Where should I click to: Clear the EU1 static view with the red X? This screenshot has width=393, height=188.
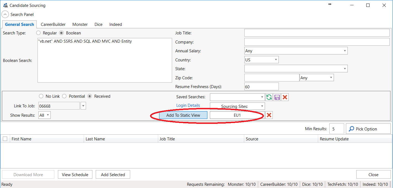[x=269, y=115]
